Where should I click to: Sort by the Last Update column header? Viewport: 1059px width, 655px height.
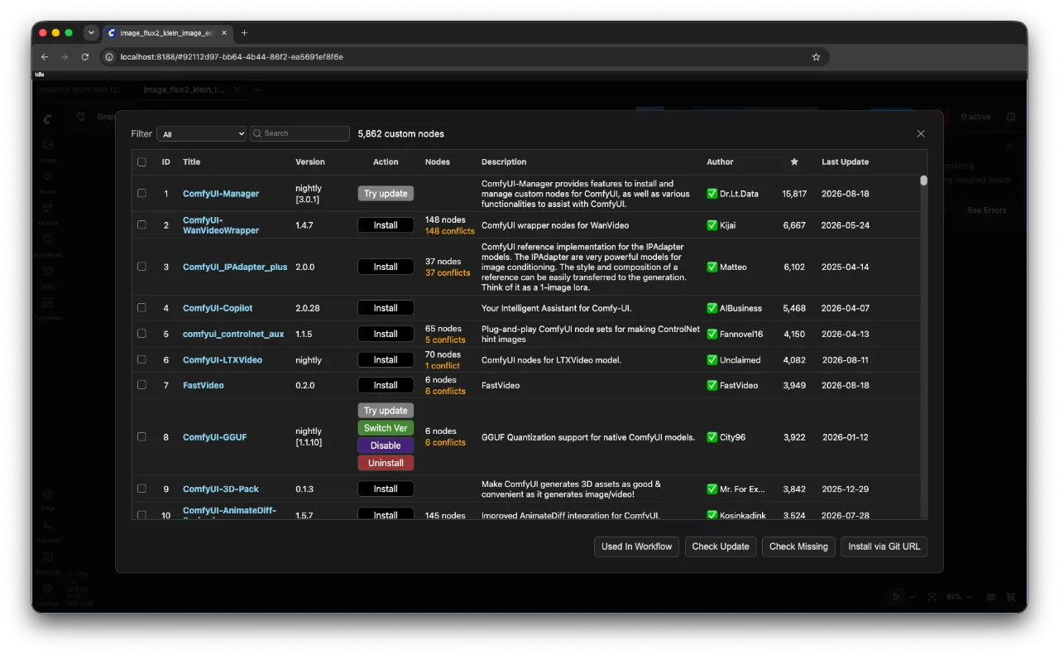pos(845,161)
